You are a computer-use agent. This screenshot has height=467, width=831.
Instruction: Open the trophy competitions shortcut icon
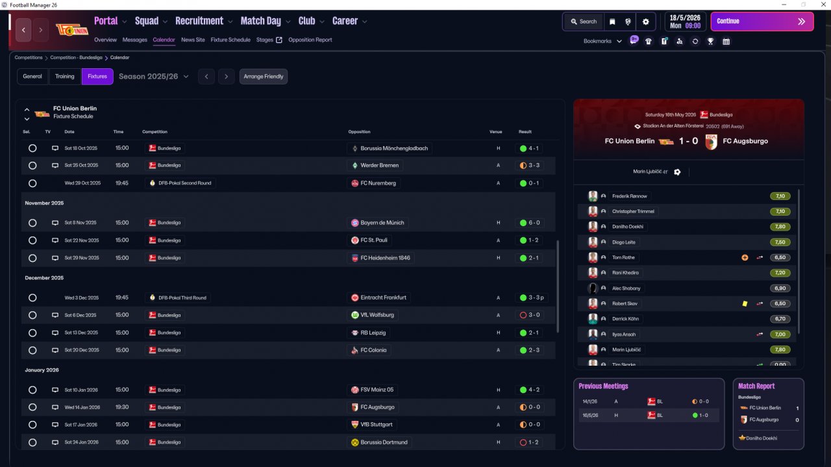tap(710, 42)
